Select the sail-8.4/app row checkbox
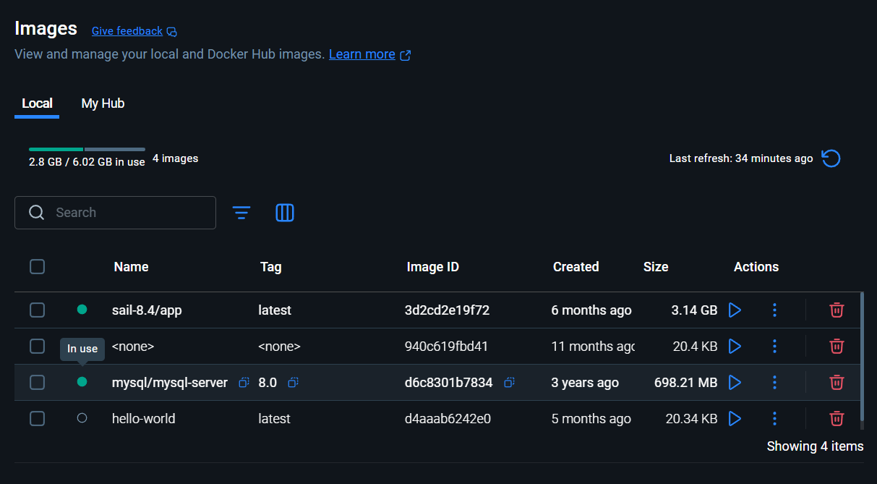Image resolution: width=877 pixels, height=484 pixels. coord(38,310)
